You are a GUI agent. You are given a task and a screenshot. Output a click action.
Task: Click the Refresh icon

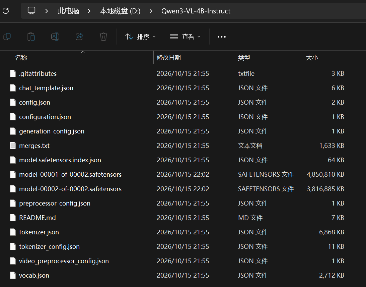(6, 11)
